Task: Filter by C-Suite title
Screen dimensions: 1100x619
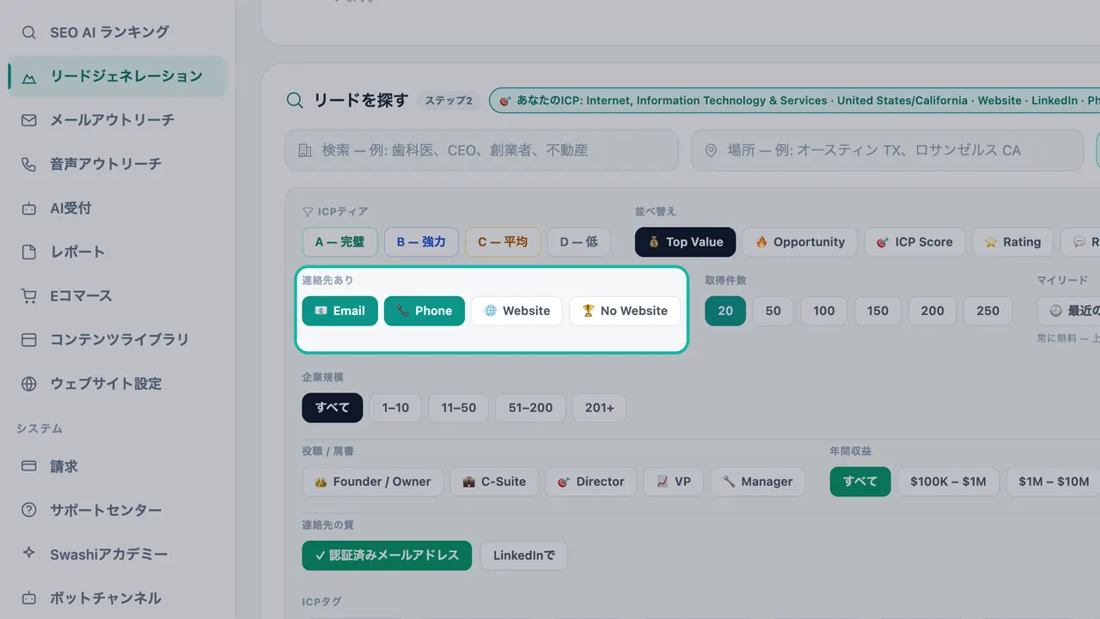Action: pyautogui.click(x=494, y=482)
